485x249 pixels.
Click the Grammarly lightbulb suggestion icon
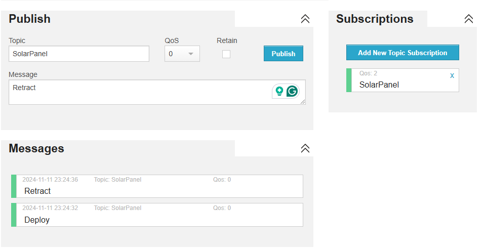tap(279, 91)
